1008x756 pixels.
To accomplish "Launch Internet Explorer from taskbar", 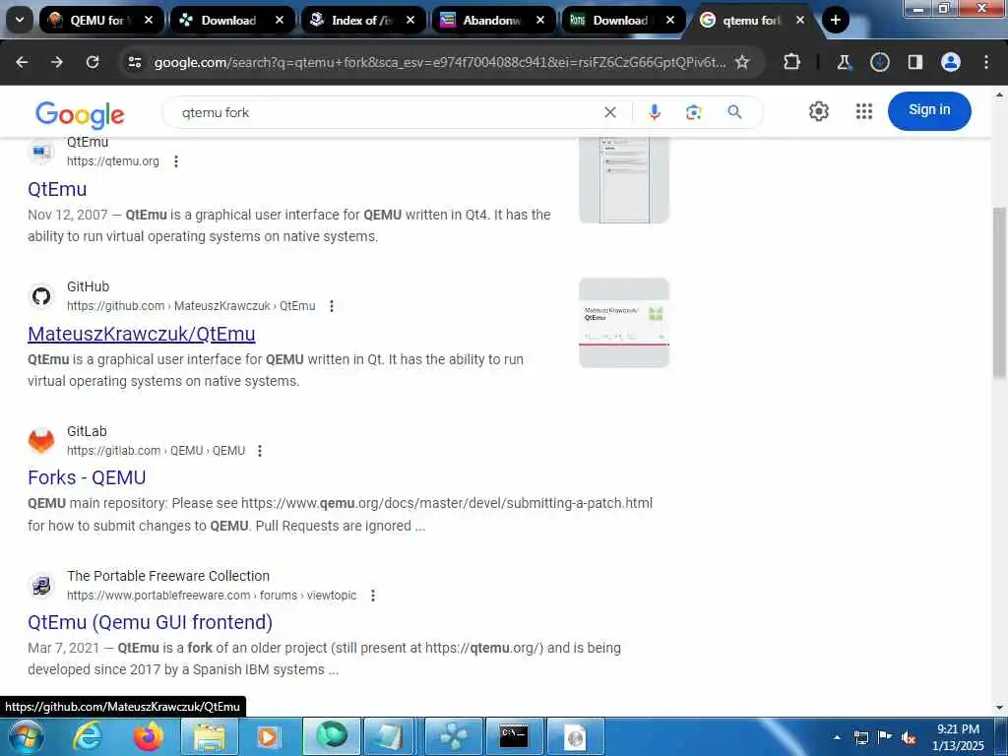I will click(87, 736).
